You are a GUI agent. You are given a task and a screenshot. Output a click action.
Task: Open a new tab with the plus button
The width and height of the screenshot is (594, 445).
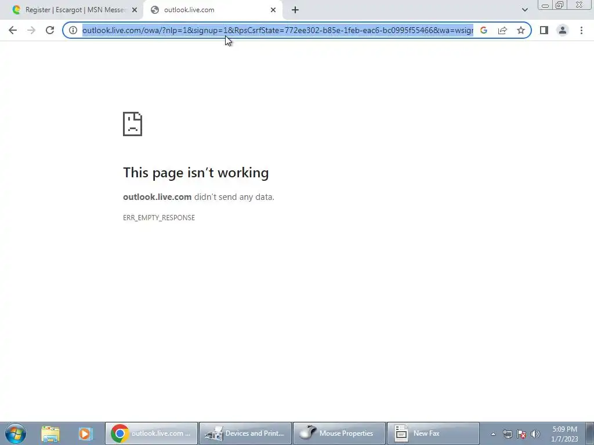295,10
